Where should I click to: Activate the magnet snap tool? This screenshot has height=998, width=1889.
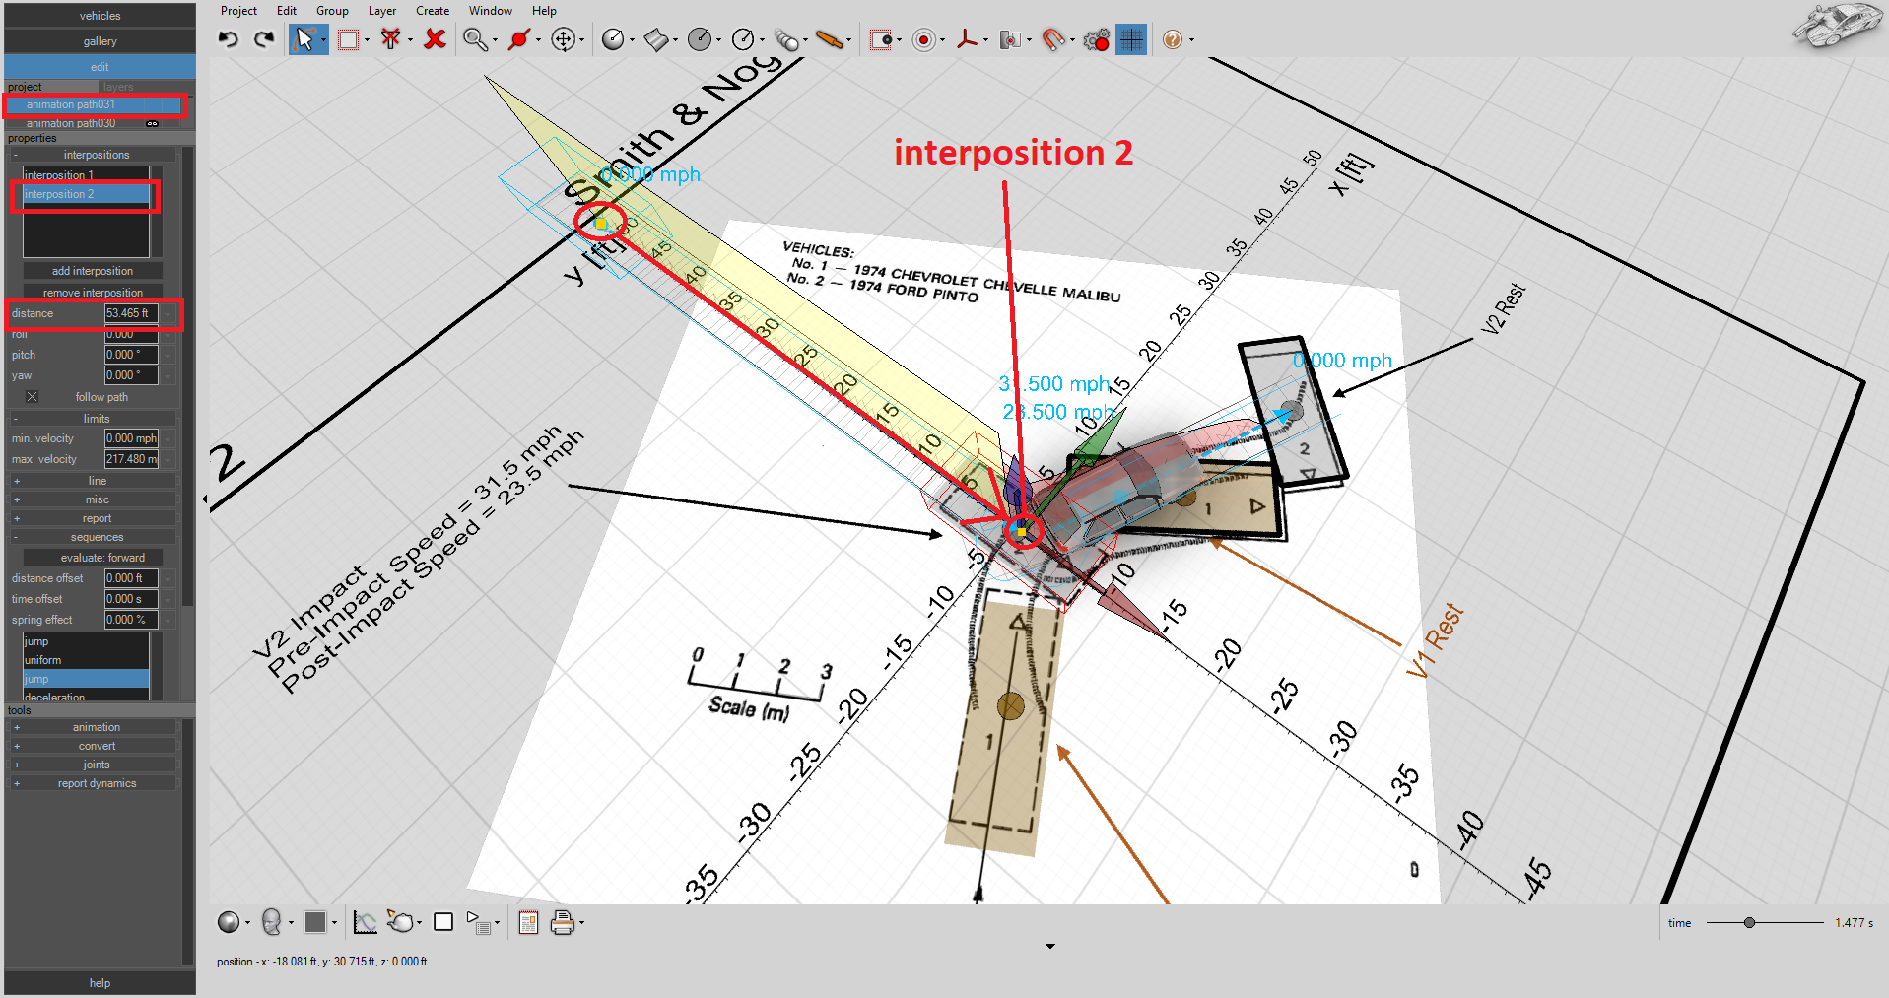[x=1054, y=39]
